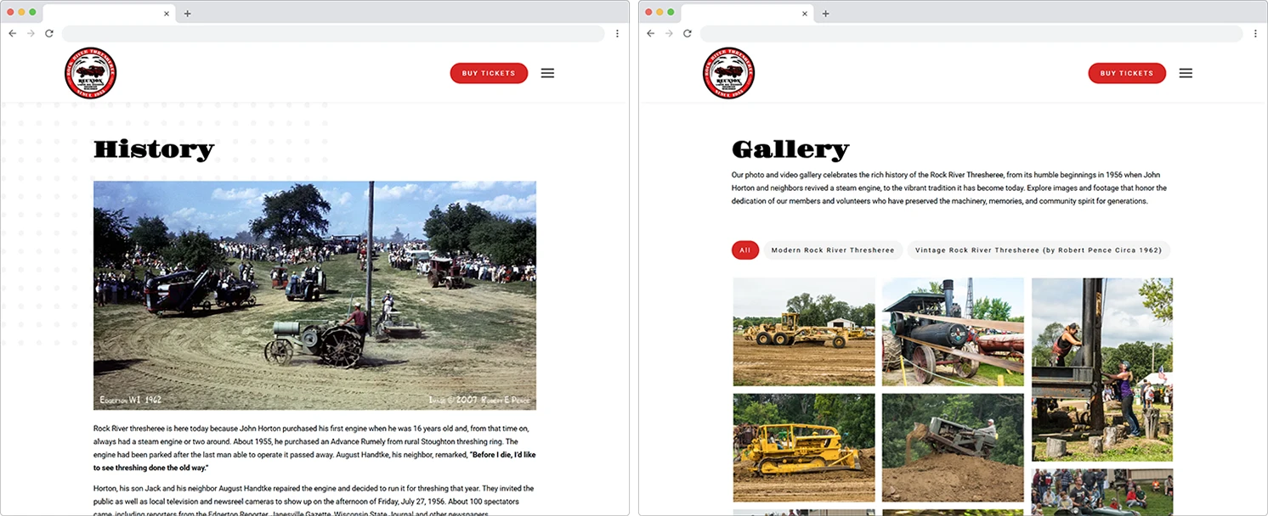Open the steam engine sawmill photo thumbnail
The image size is (1268, 516).
[x=953, y=331]
